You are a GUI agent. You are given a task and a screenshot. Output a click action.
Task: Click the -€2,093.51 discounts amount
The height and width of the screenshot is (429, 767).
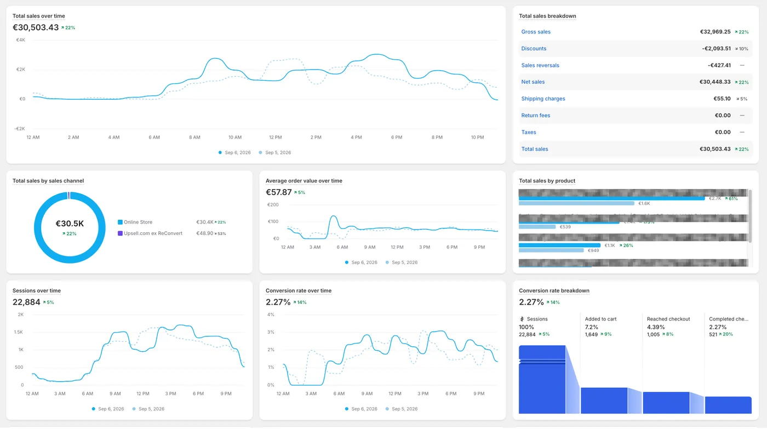coord(716,49)
